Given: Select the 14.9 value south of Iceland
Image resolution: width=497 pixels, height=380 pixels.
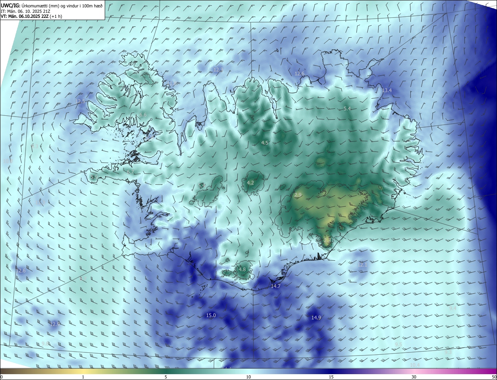Looking at the screenshot, I should click(x=316, y=318).
